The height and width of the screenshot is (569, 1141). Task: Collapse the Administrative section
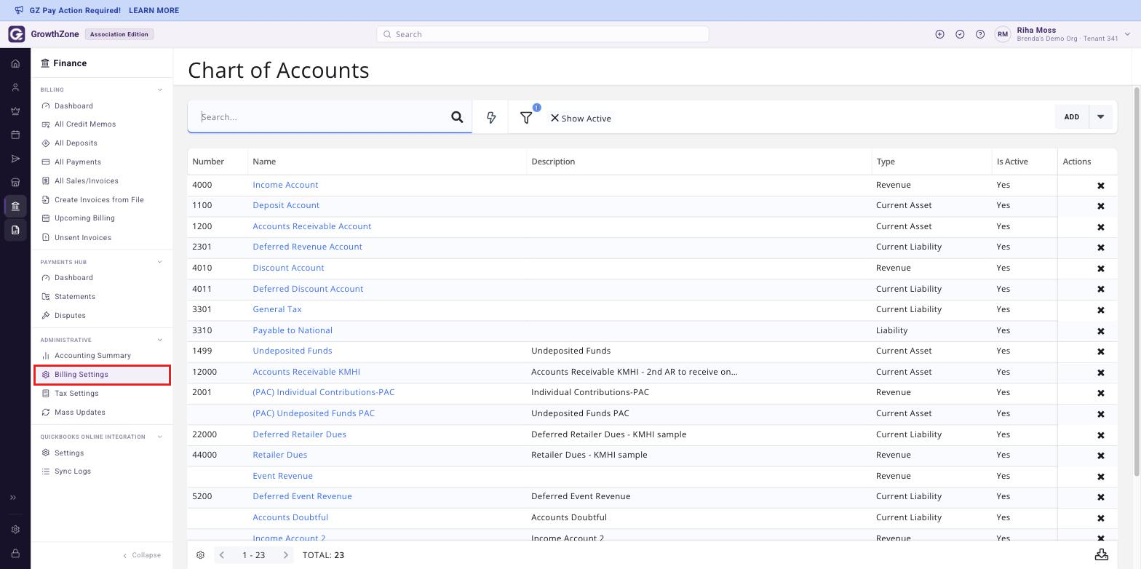pos(160,340)
